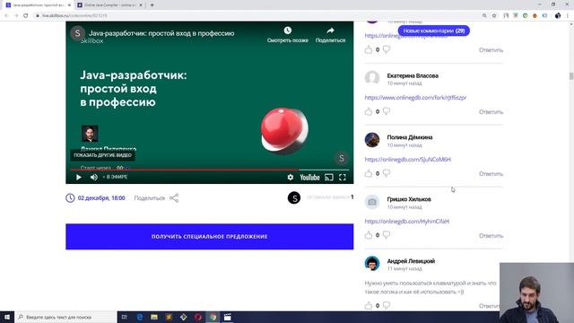Play the YouTube video

(79, 178)
